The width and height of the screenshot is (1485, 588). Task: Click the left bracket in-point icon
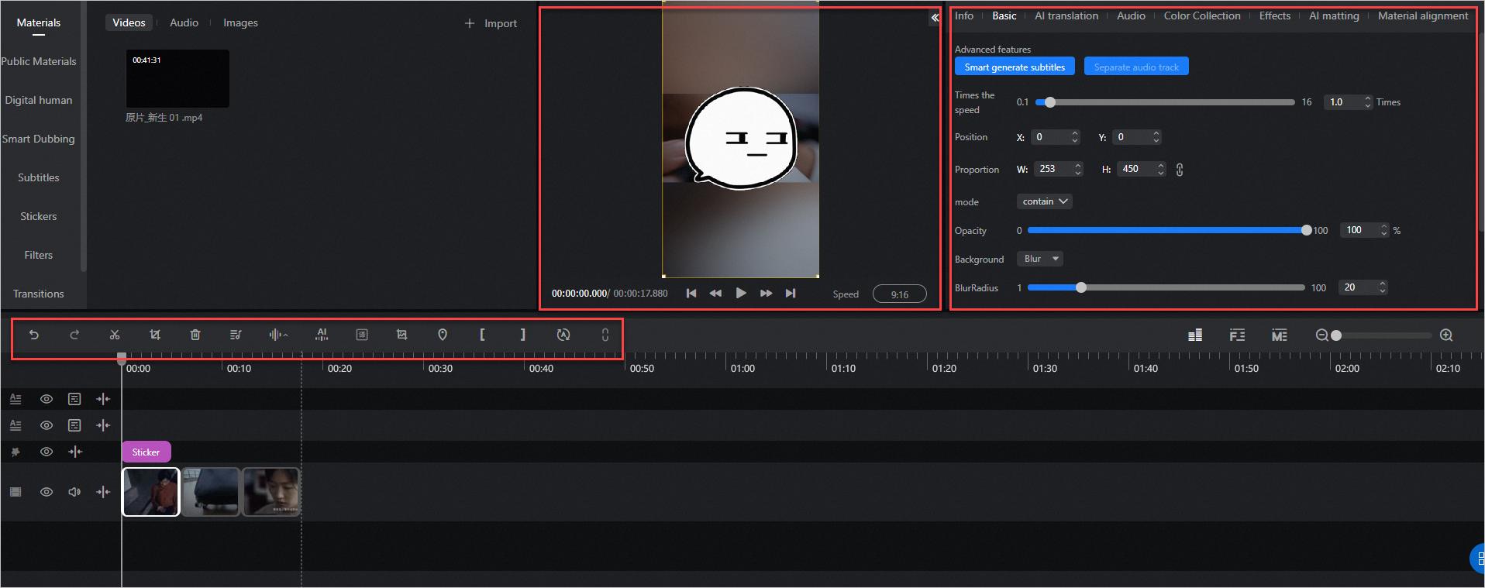point(482,335)
